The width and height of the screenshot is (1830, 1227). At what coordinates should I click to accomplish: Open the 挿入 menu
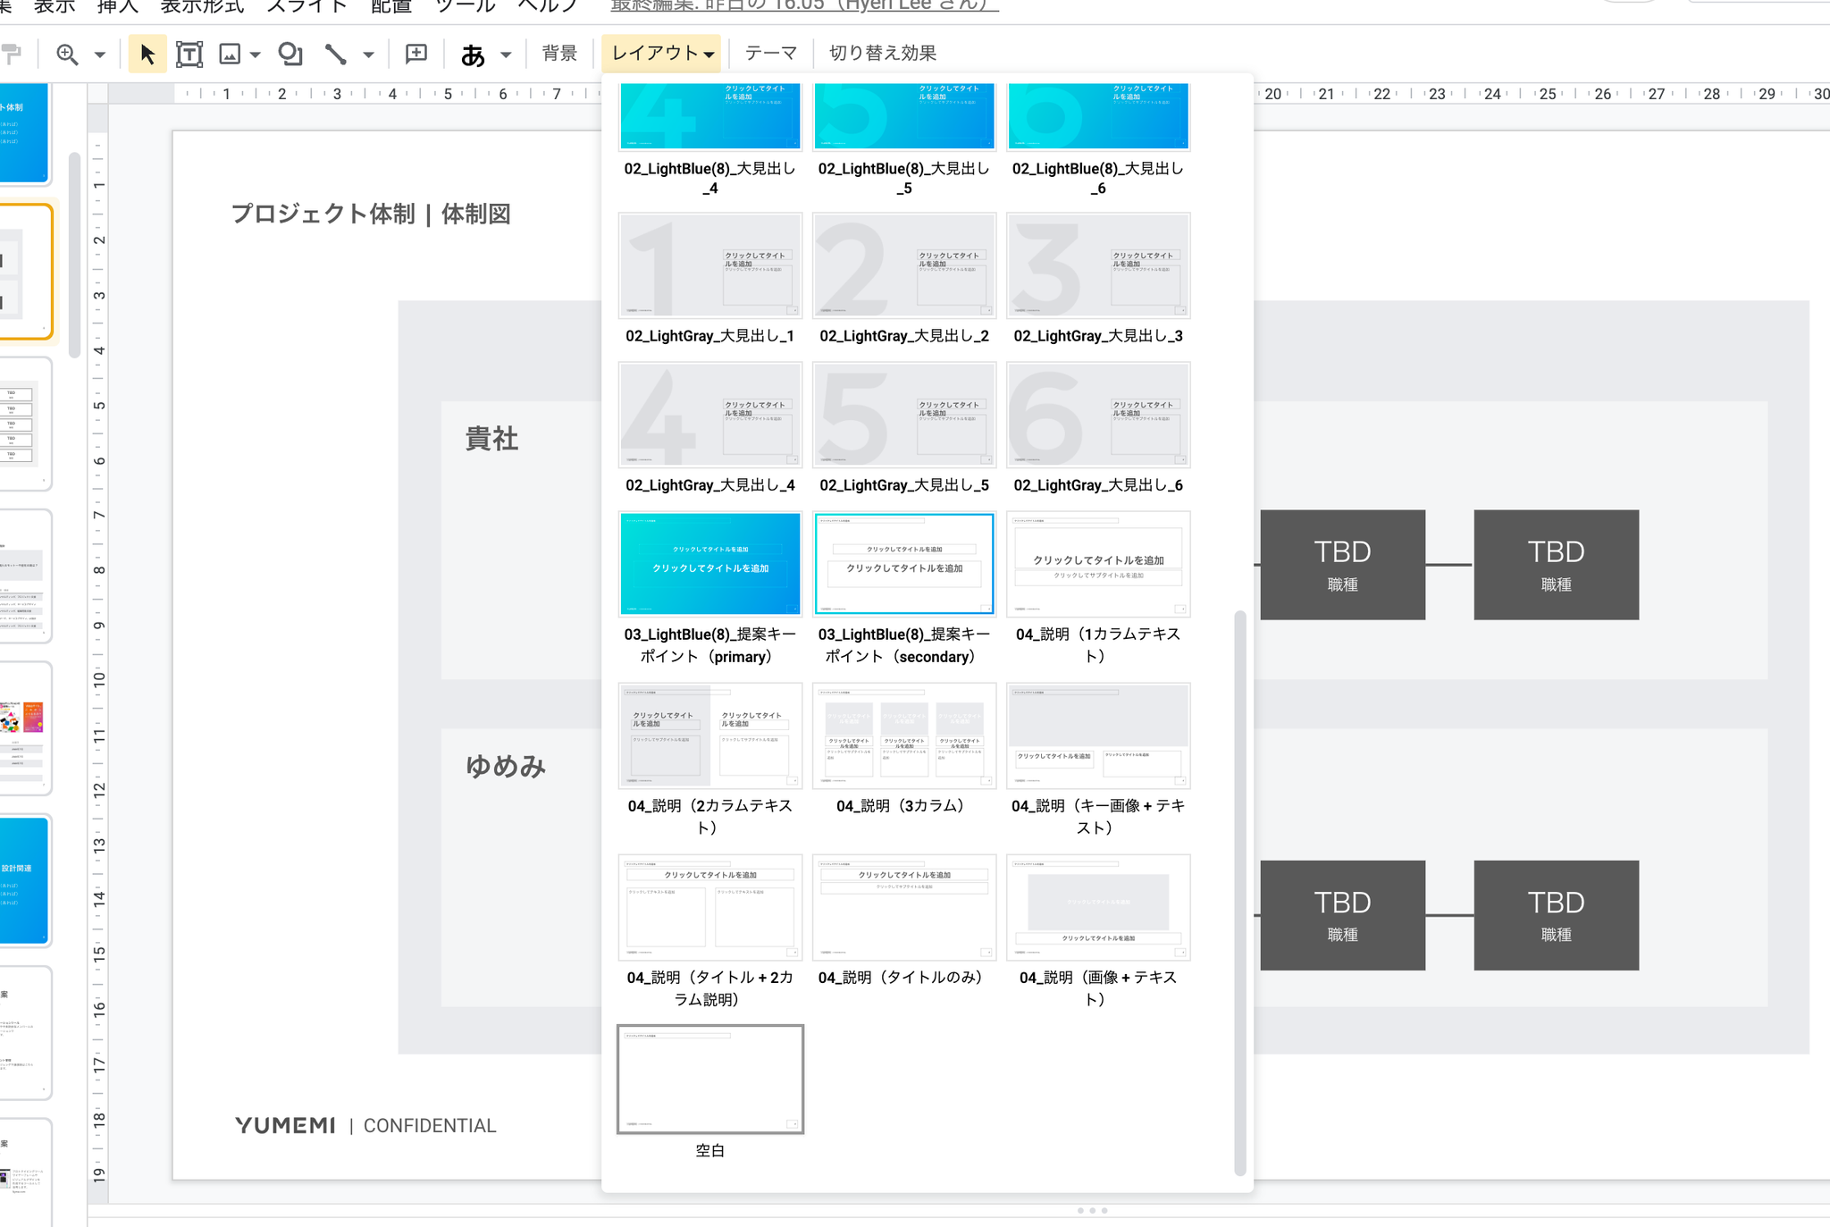coord(117,7)
